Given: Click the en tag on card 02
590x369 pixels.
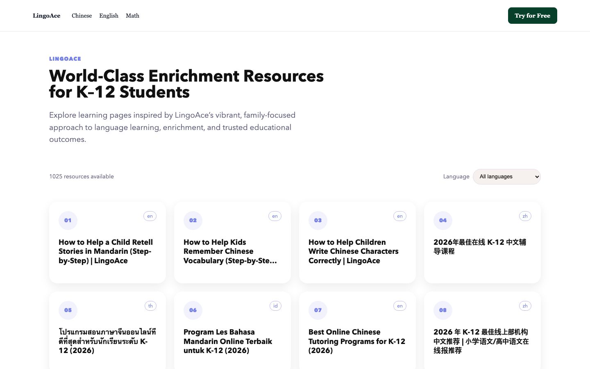Looking at the screenshot, I should [275, 216].
